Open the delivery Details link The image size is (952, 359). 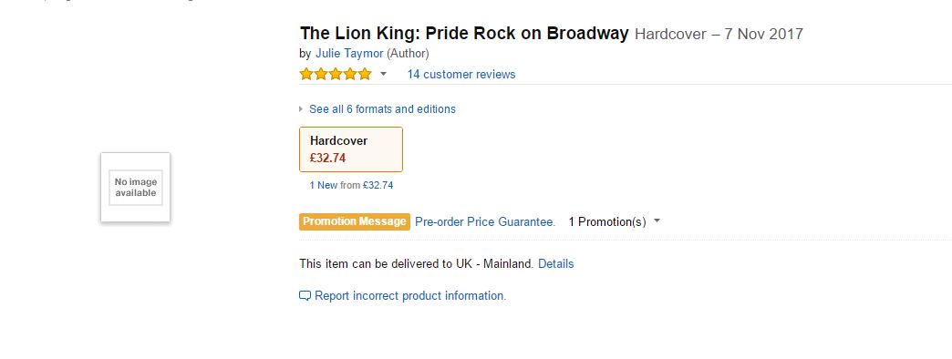[x=555, y=264]
